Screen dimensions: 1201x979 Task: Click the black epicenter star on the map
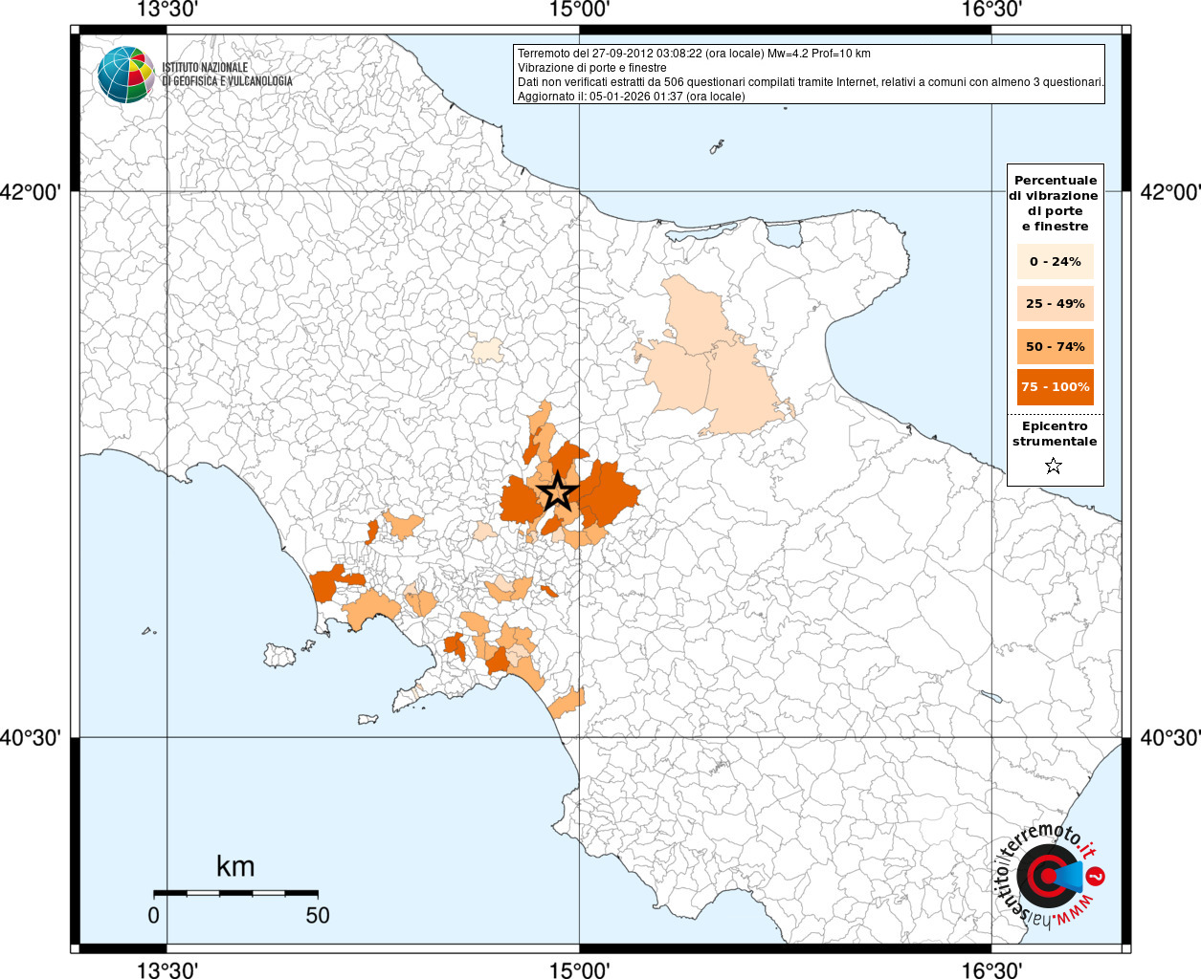pos(558,493)
